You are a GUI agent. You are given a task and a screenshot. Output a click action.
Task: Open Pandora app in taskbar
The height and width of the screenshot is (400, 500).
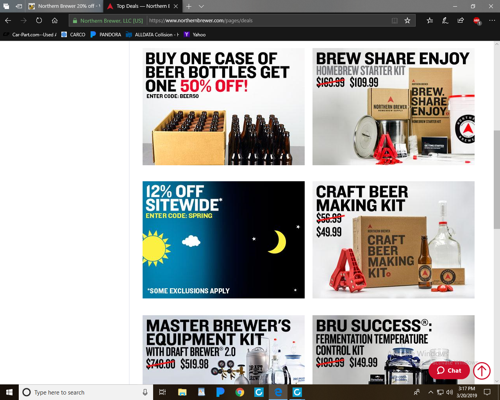(221, 392)
